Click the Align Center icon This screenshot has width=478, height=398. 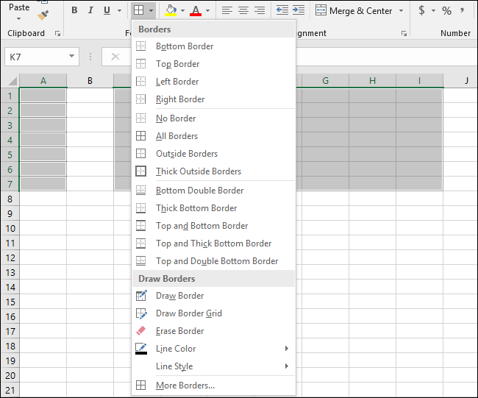243,10
